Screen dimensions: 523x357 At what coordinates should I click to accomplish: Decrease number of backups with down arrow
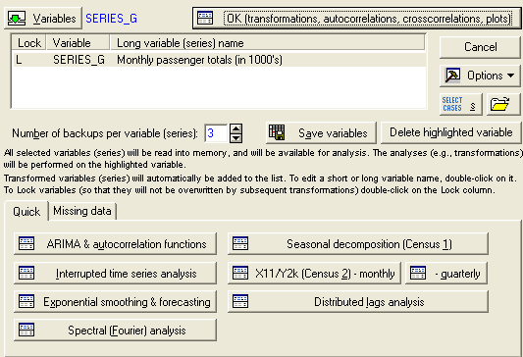tap(236, 138)
